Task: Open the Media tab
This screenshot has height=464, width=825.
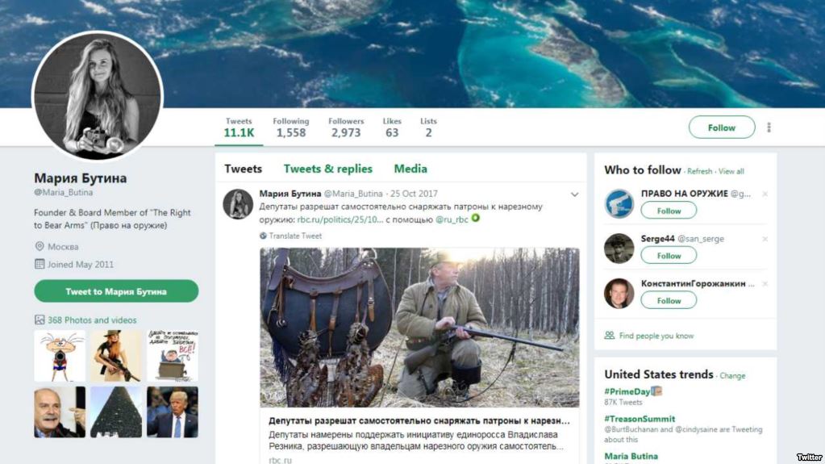Action: [x=410, y=169]
